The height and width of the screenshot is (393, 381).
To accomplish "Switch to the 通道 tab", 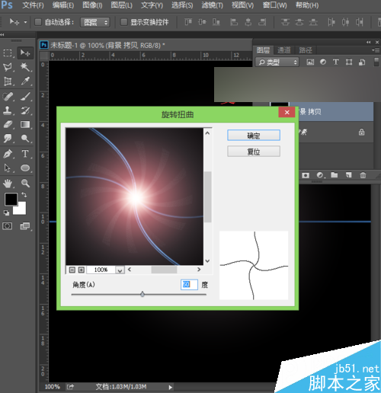I will 283,50.
